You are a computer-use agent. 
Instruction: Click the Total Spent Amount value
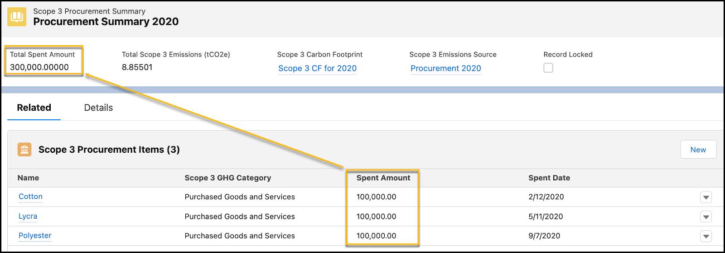click(x=39, y=67)
